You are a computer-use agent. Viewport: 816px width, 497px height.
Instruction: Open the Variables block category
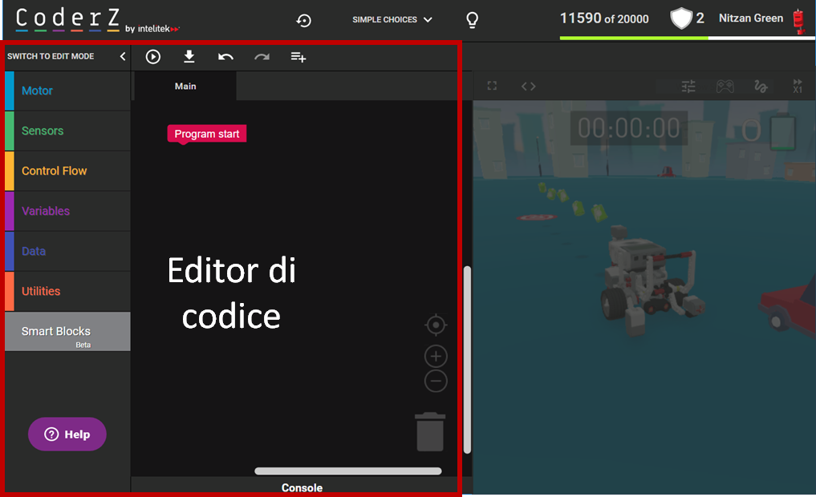67,211
